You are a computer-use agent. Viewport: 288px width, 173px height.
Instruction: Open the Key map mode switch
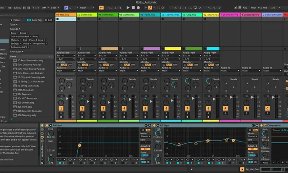(245, 8)
